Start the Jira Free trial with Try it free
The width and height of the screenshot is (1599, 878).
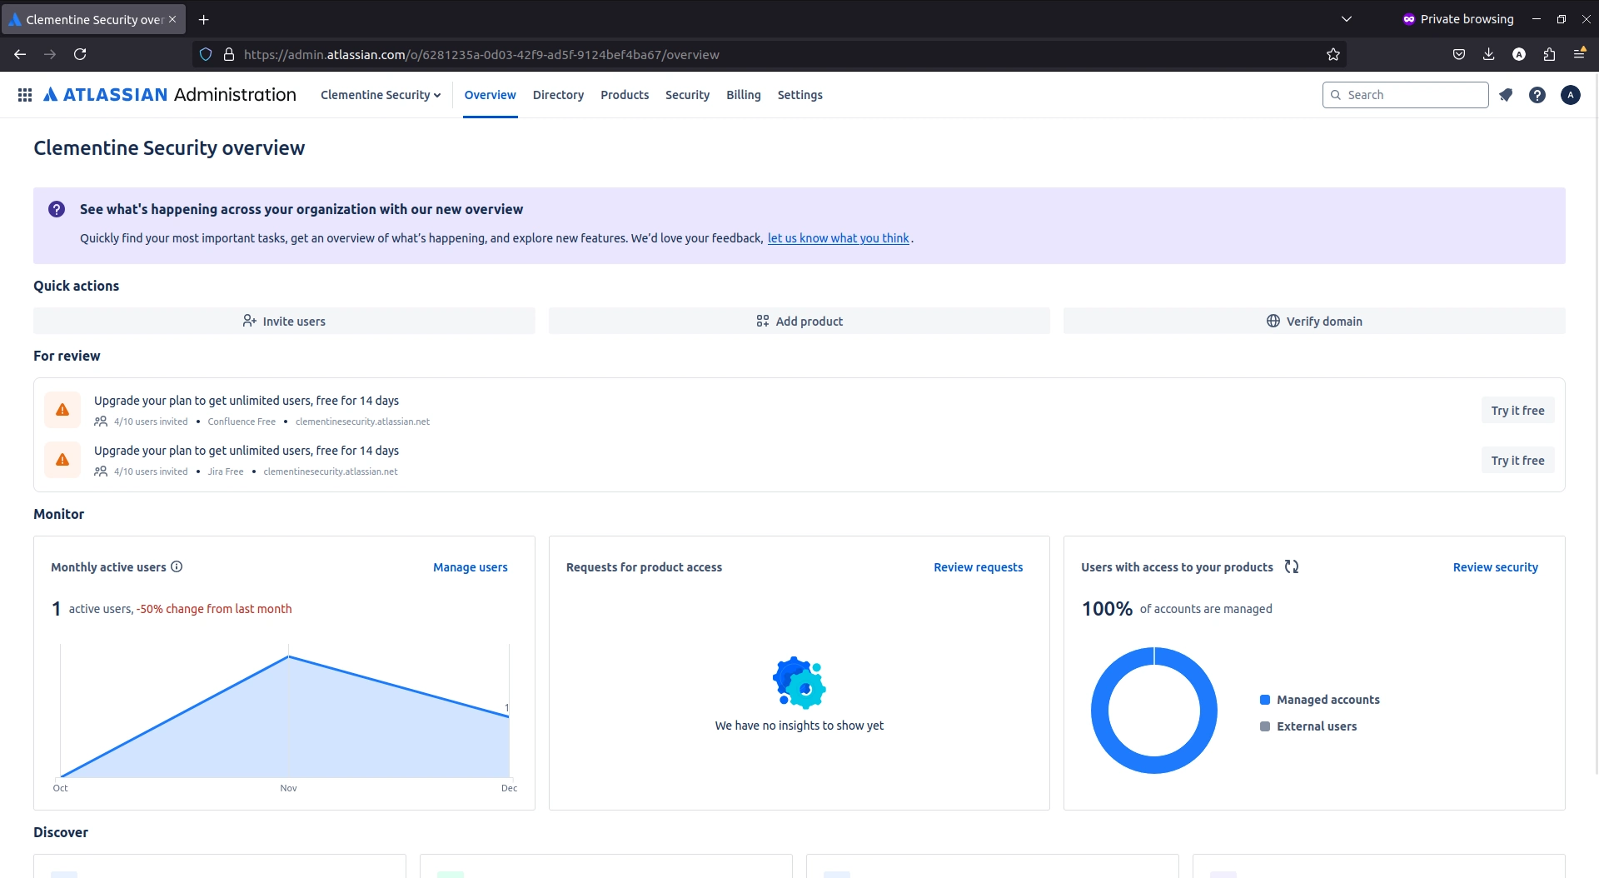pyautogui.click(x=1517, y=460)
